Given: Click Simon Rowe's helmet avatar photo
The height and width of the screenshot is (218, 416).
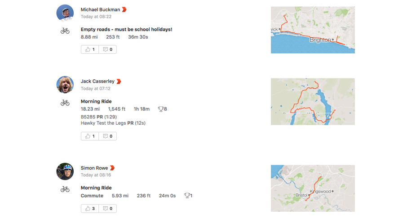Looking at the screenshot, I should point(65,171).
